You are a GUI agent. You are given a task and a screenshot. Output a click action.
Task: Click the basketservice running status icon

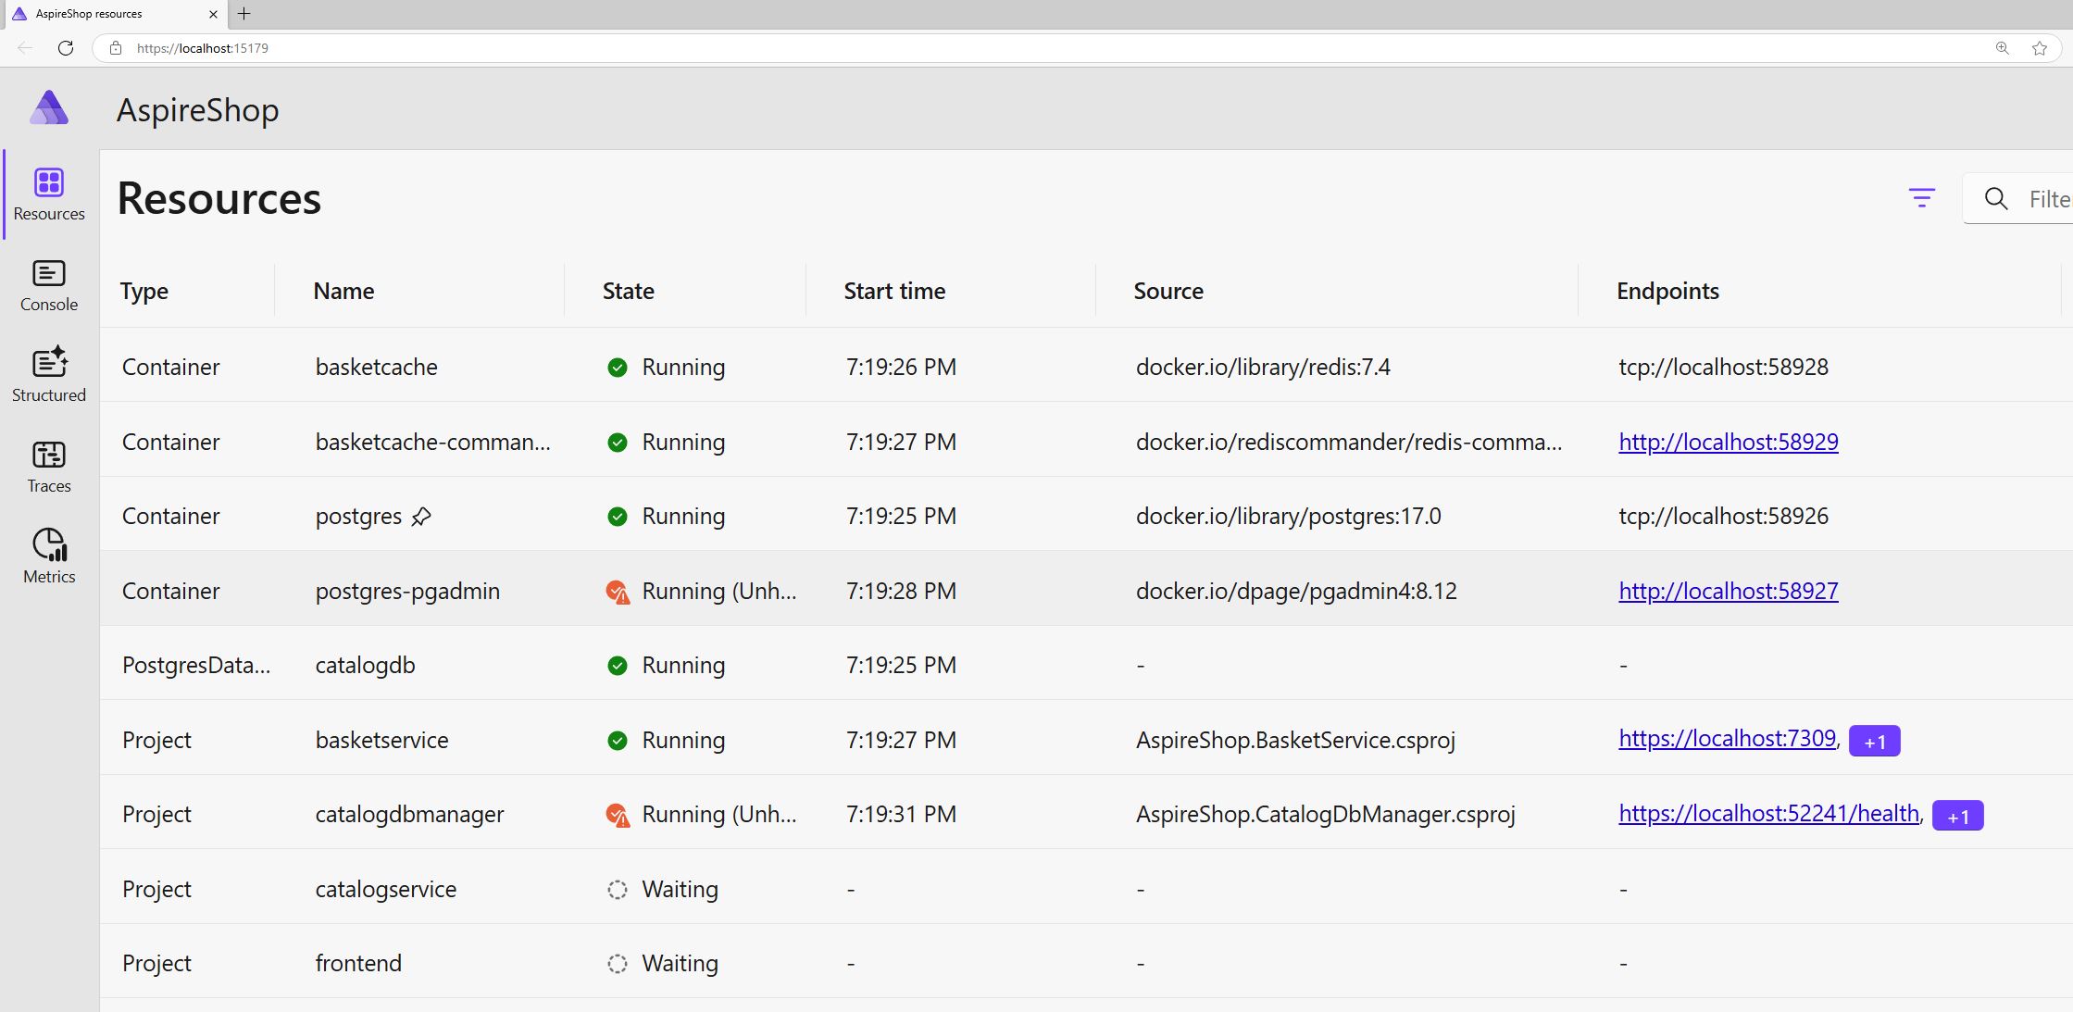618,741
